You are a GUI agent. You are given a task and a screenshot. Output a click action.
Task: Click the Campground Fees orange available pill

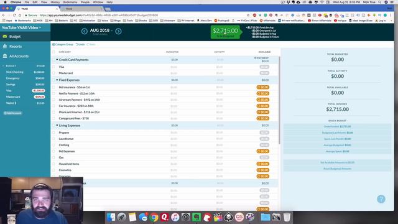(x=262, y=118)
